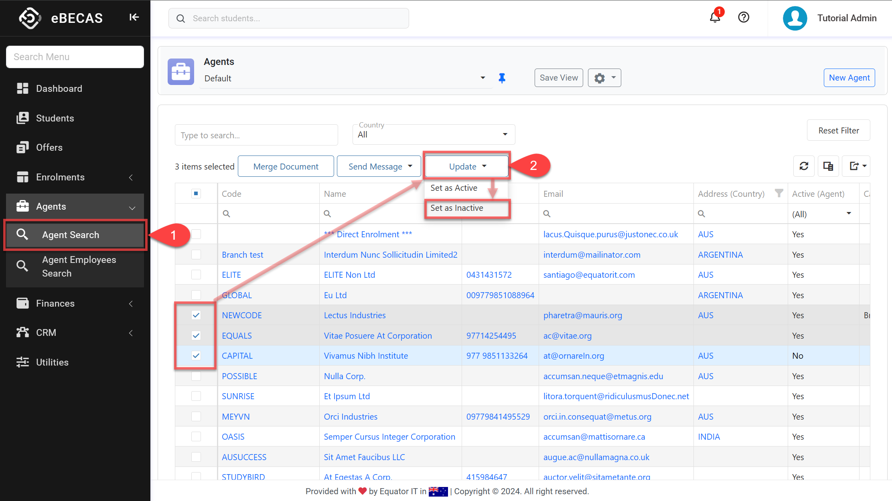Open the NEWCODE agent link
The width and height of the screenshot is (892, 501).
(x=242, y=315)
